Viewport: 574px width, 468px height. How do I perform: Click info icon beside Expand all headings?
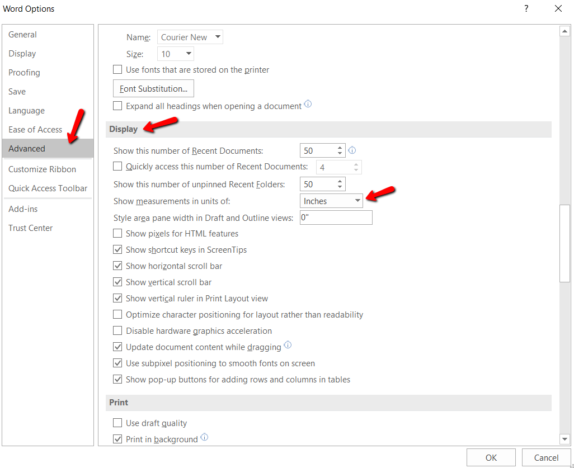[x=308, y=105]
